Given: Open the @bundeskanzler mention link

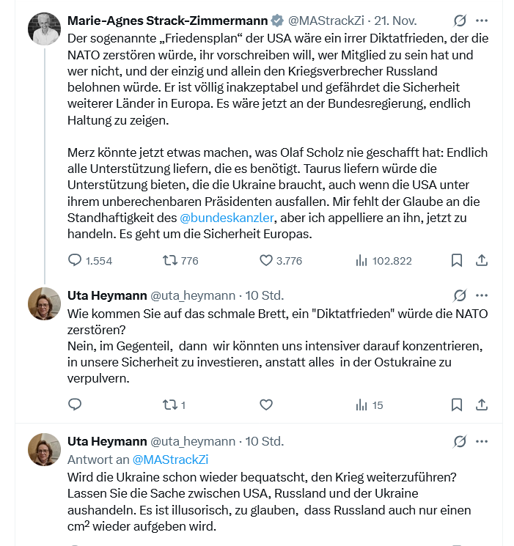Looking at the screenshot, I should click(227, 218).
